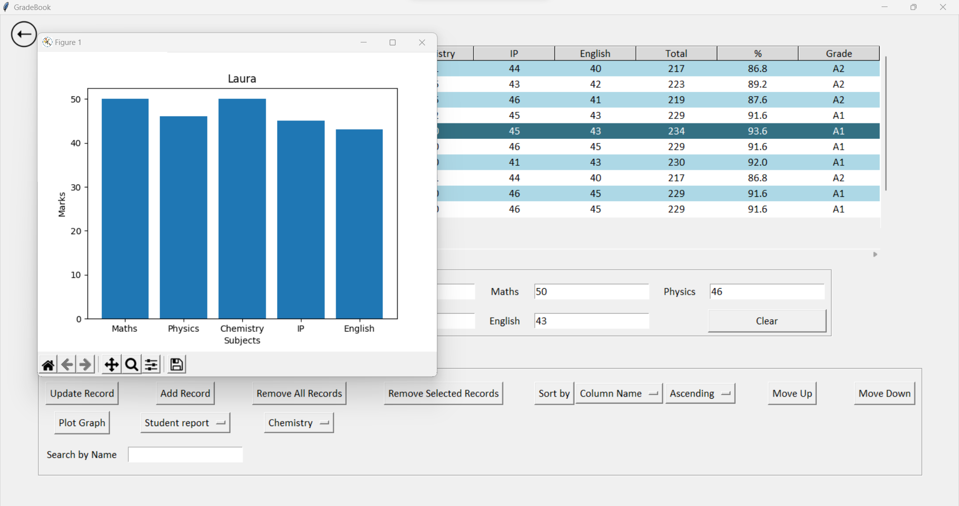Screen dimensions: 959x506
Task: Open the Ascending sort order dropdown
Action: tap(700, 393)
